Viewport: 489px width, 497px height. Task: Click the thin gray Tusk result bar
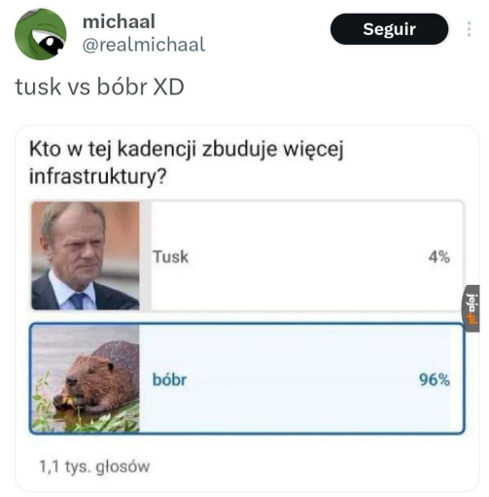145,256
